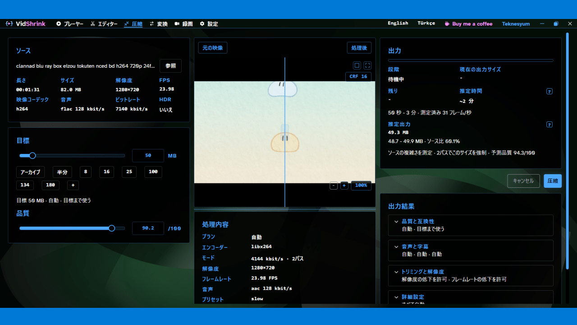
Task: Click the target size 50 MB input
Action: 148,156
